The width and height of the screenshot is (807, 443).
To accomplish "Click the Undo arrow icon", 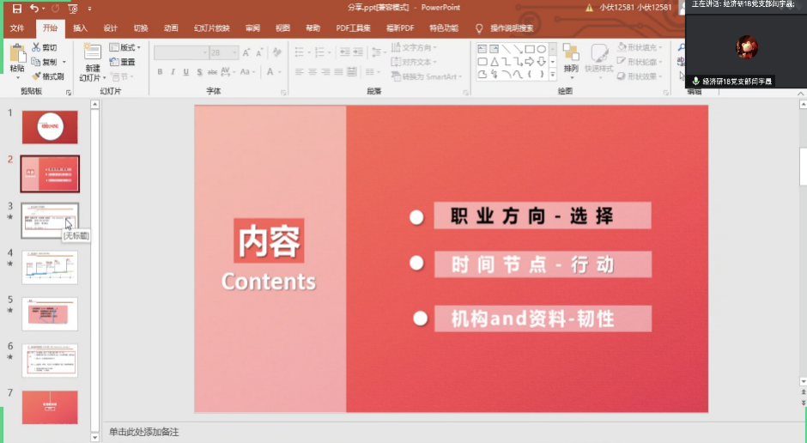I will tap(33, 9).
